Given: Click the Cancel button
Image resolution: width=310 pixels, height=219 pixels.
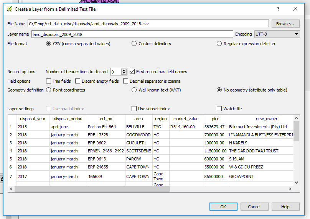Looking at the screenshot, I should pyautogui.click(x=254, y=207).
